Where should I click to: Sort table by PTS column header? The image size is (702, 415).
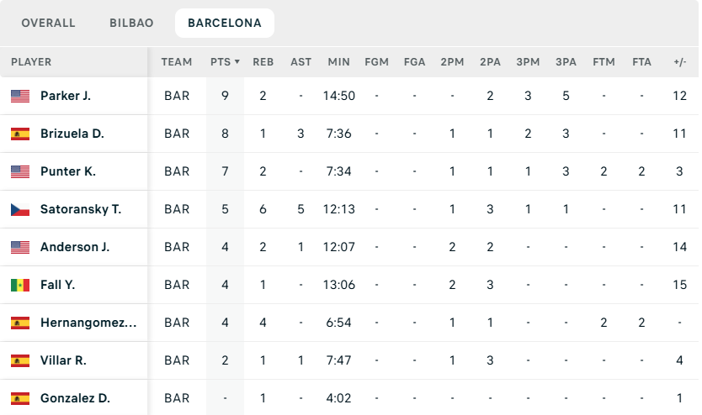[225, 62]
